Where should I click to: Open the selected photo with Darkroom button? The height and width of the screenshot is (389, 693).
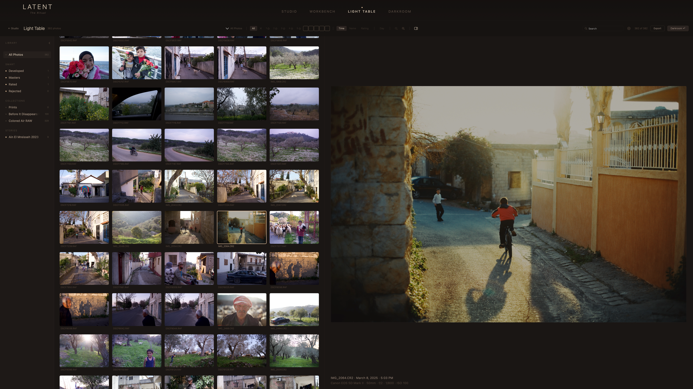pyautogui.click(x=678, y=28)
